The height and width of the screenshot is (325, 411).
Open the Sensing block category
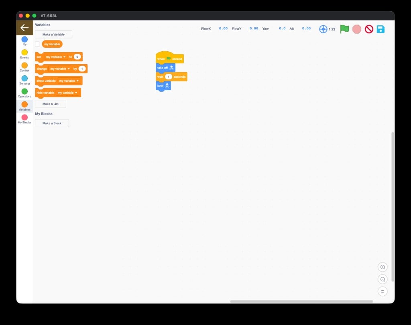[x=24, y=80]
